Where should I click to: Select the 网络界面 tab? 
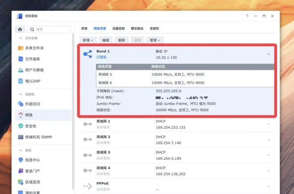100,28
